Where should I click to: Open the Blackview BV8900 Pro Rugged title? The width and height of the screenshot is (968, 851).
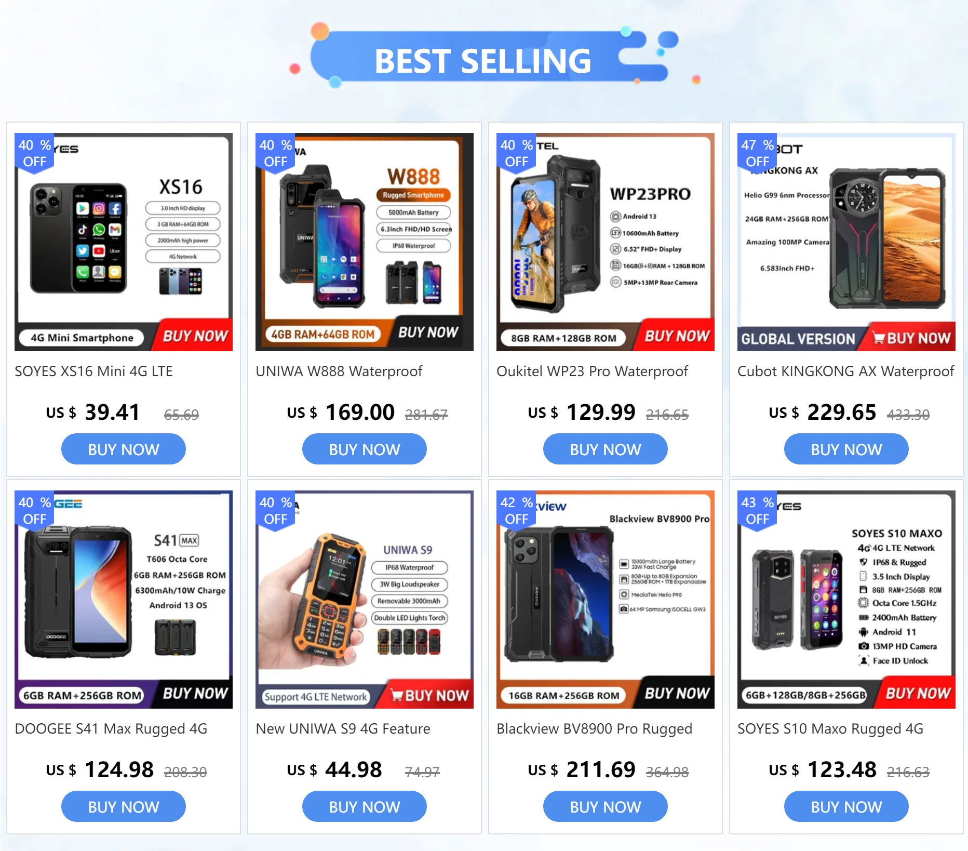point(595,729)
